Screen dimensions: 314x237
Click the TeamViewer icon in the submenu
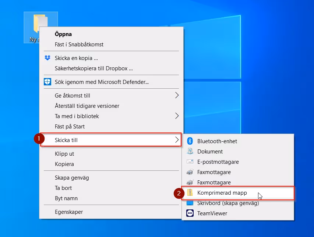[190, 213]
